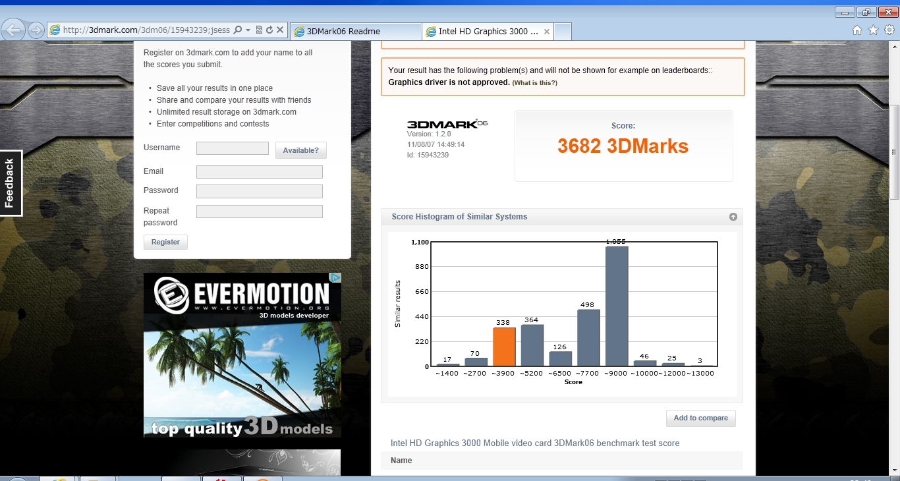
Task: Click 'Enter competitions and contests' bullet
Action: [213, 124]
